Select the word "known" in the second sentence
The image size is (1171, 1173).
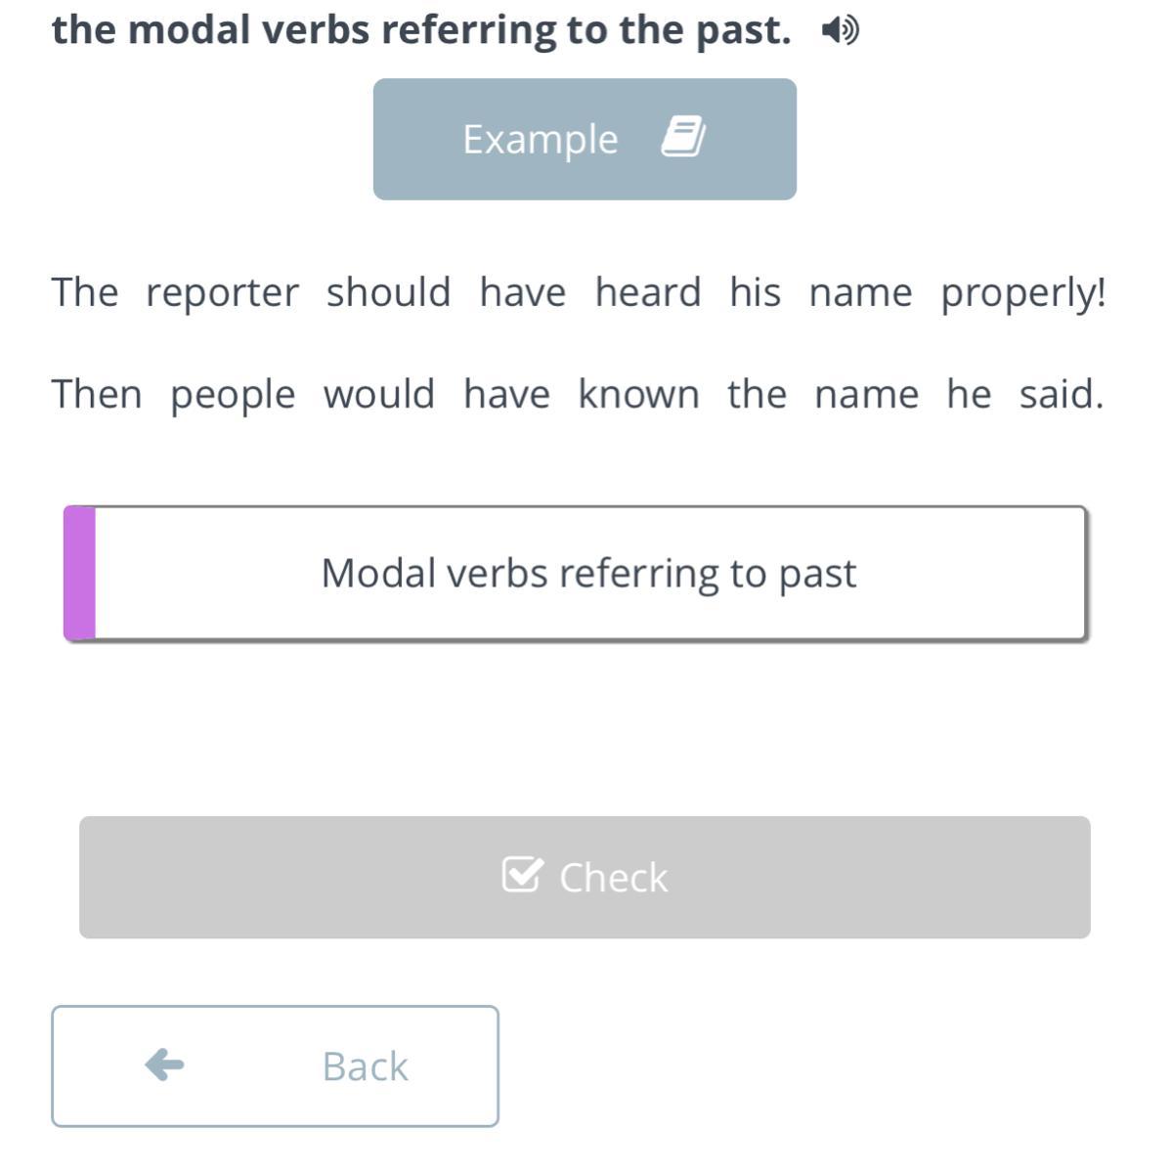pos(638,395)
